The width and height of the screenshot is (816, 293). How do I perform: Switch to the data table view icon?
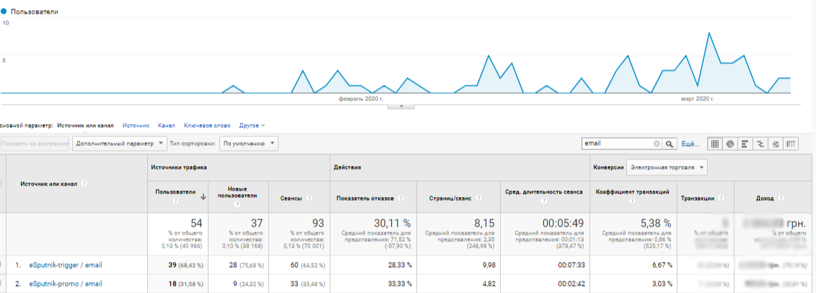pyautogui.click(x=715, y=144)
